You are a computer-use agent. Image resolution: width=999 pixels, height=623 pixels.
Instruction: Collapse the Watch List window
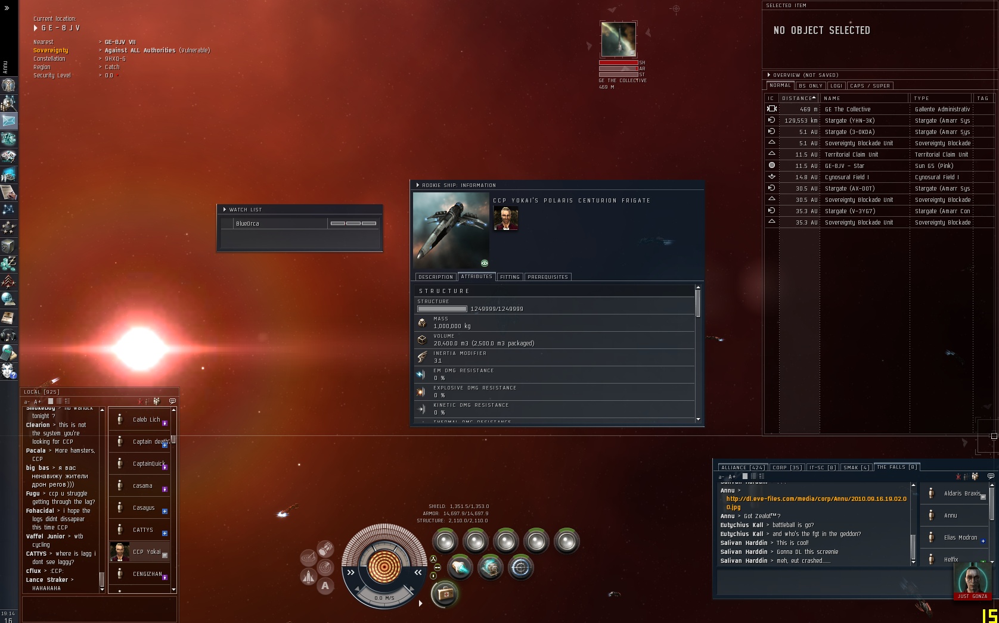tap(225, 210)
